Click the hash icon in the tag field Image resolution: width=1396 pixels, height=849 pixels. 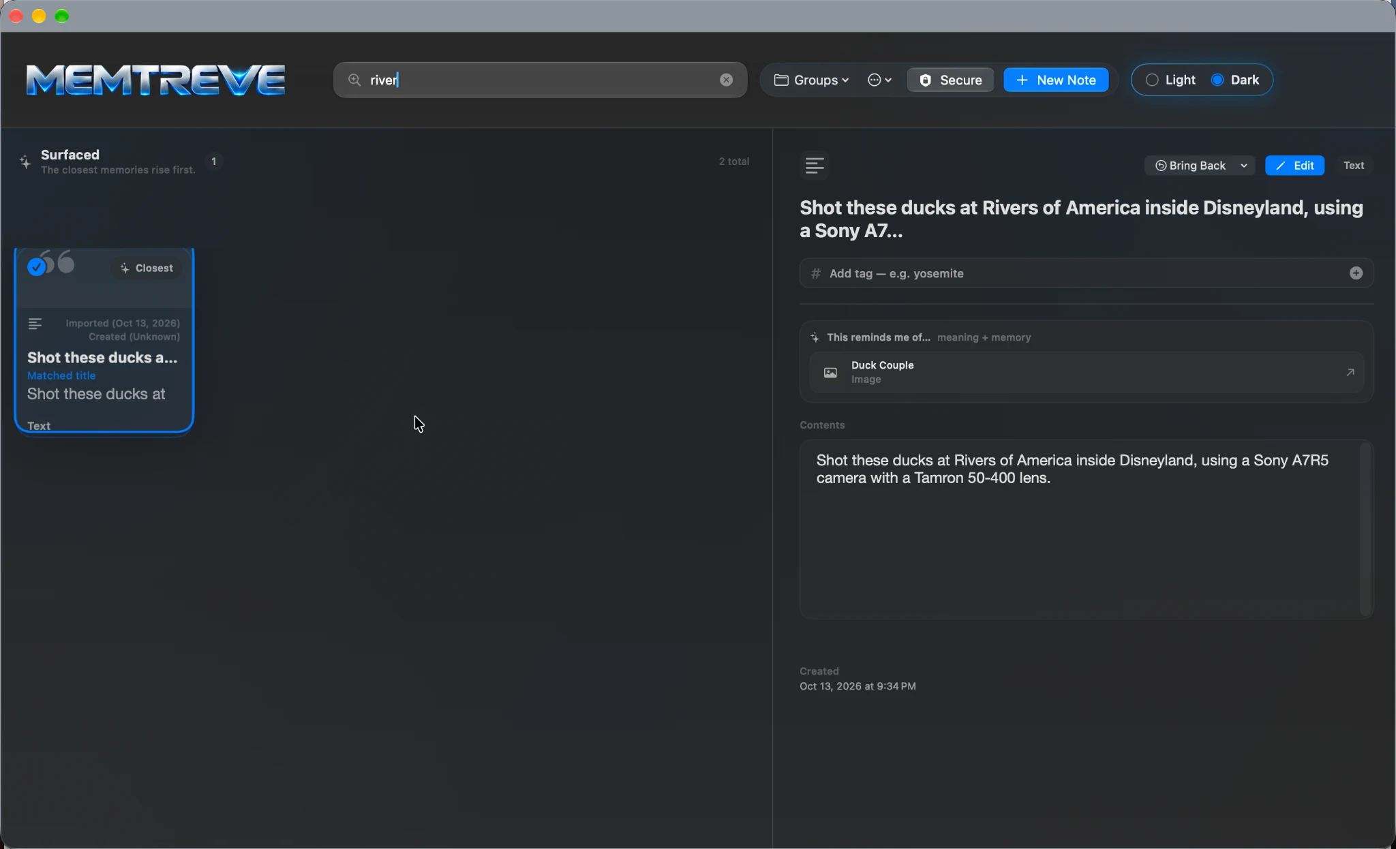[815, 273]
